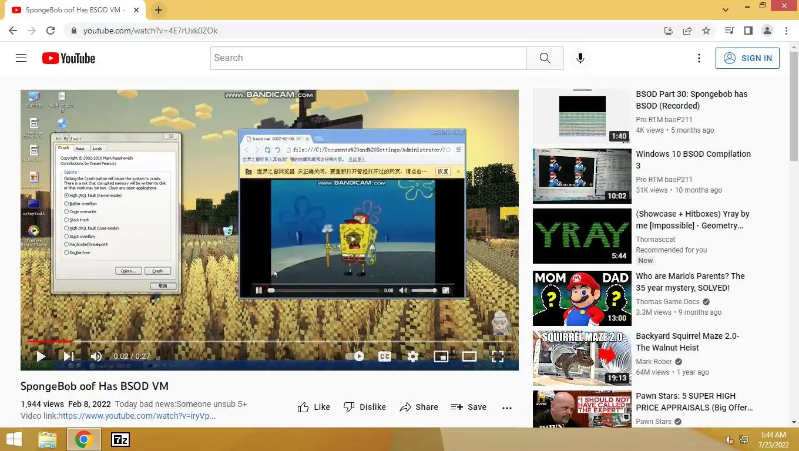Open more actions ellipsis below video

[507, 408]
